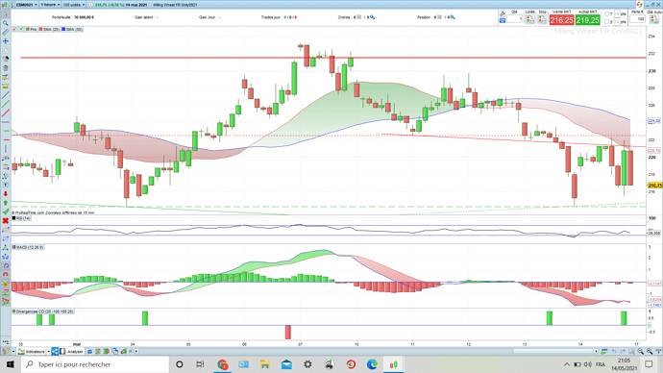Image resolution: width=663 pixels, height=373 pixels.
Task: Click the Qté Auto order icon
Action: pyautogui.click(x=654, y=19)
